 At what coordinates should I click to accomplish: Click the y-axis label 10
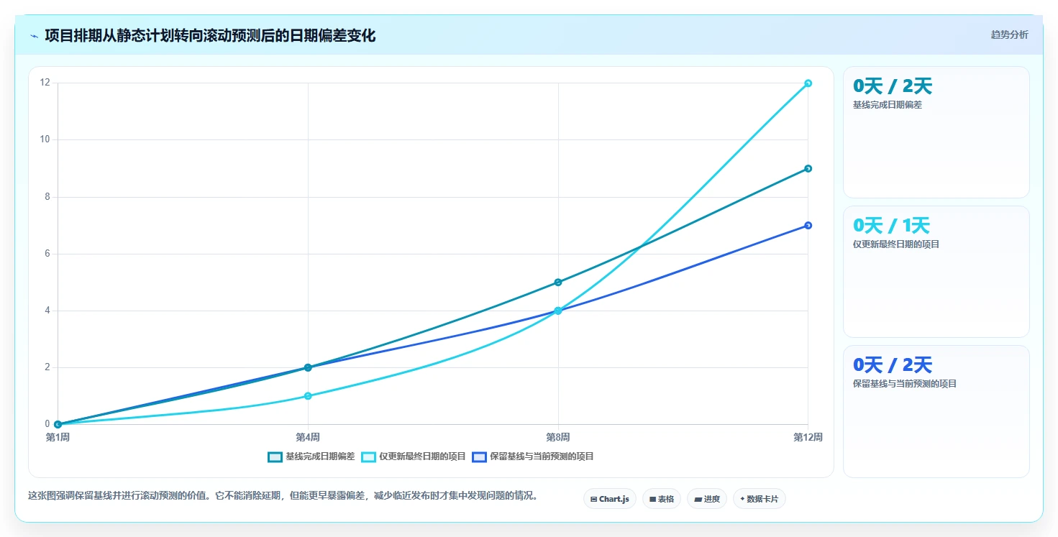pos(45,139)
